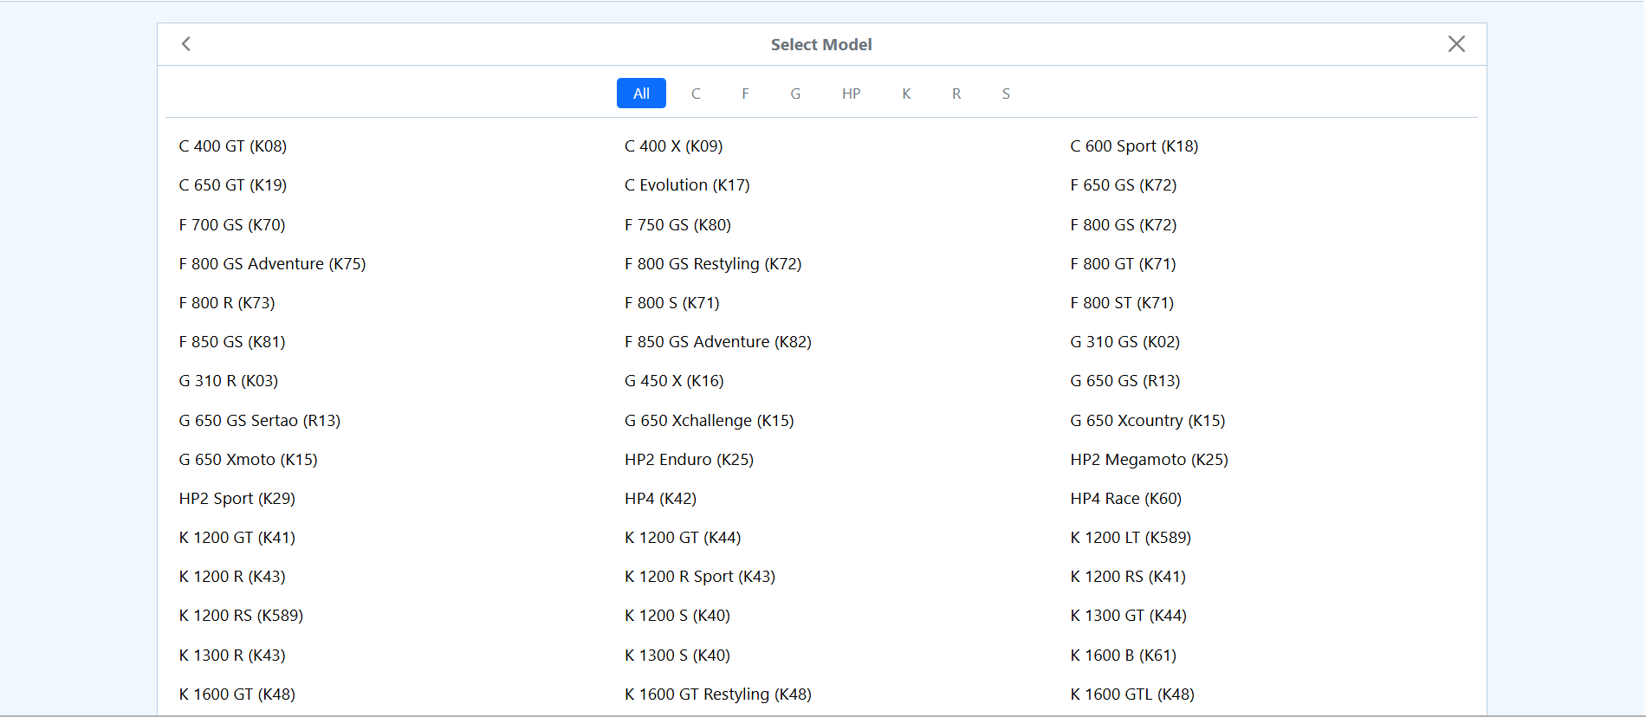Choose HP4 (K42) model
Screen dimensions: 1646x717
coord(661,499)
